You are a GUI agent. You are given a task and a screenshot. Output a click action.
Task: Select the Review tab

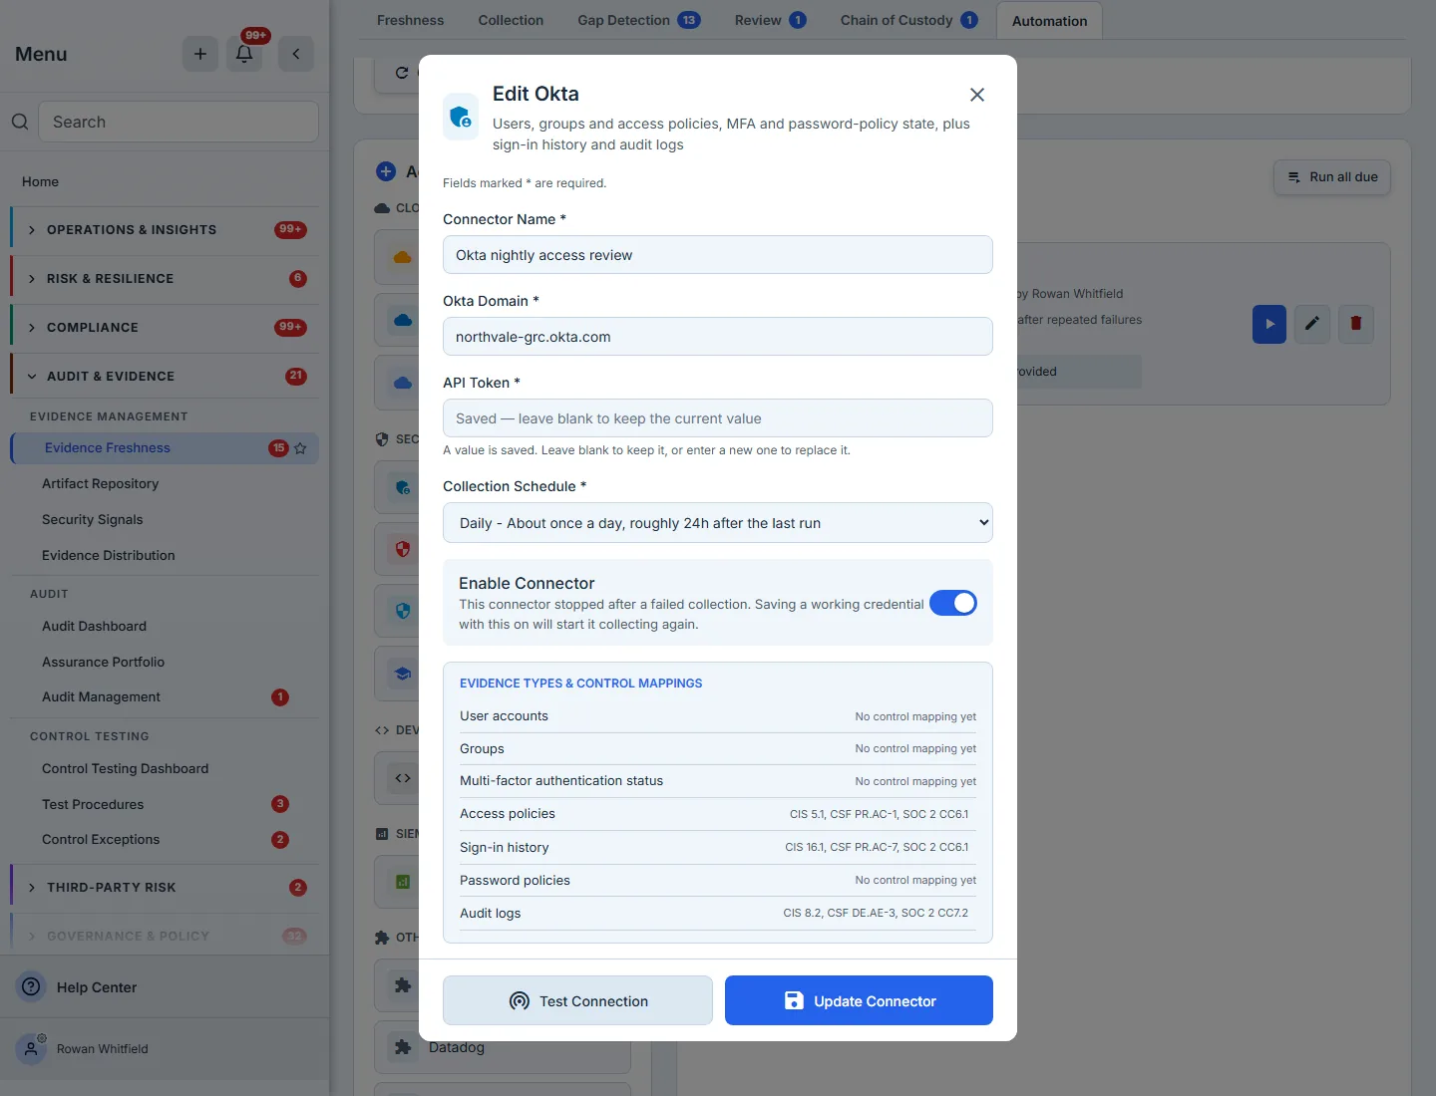(770, 20)
